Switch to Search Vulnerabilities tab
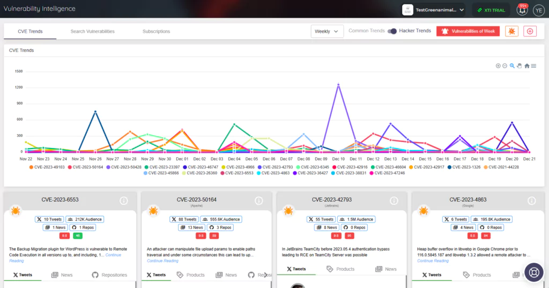 [92, 31]
